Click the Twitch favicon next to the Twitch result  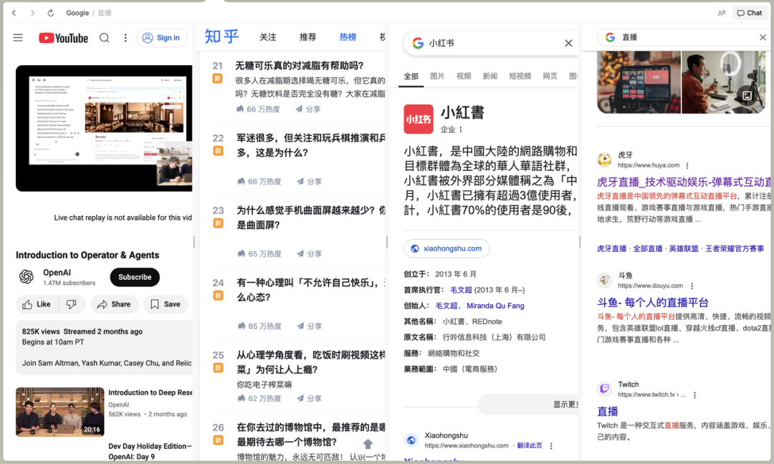click(604, 387)
